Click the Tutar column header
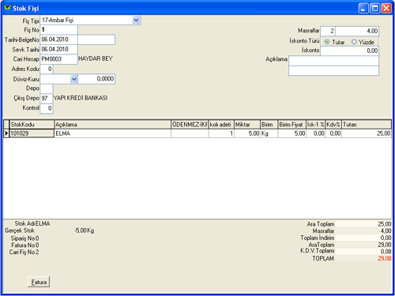The width and height of the screenshot is (395, 296). (x=367, y=125)
